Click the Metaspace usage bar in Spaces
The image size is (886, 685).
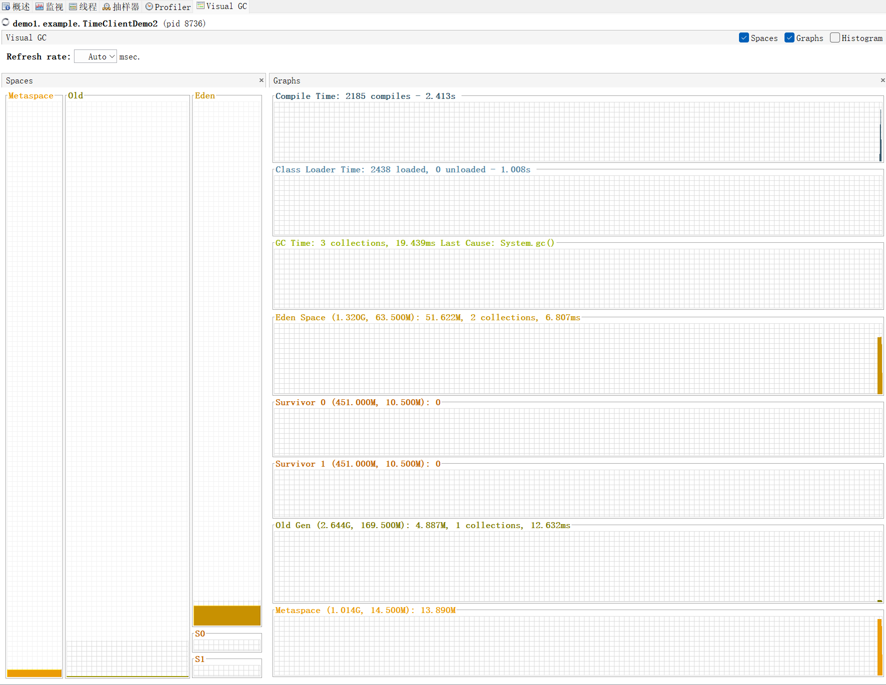34,673
